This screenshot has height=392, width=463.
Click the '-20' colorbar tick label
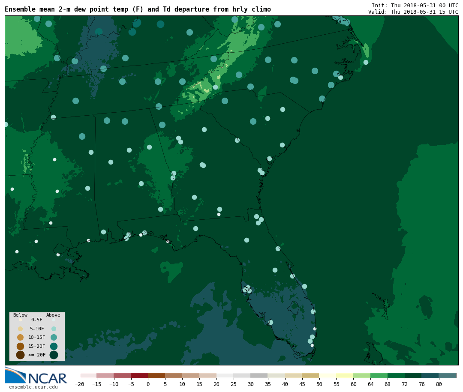point(79,384)
